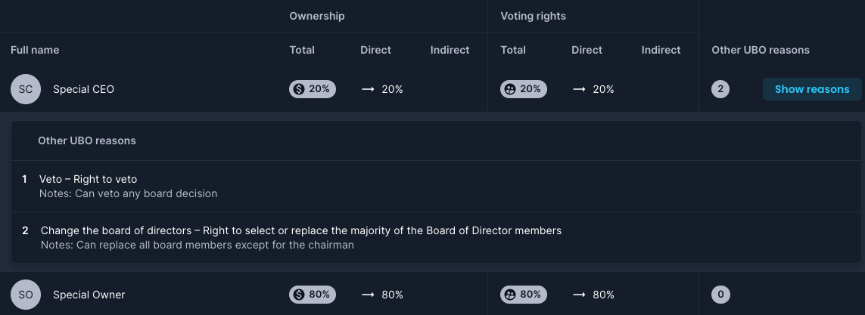Click the 20% voting rights total badge
The image size is (865, 315).
(524, 89)
